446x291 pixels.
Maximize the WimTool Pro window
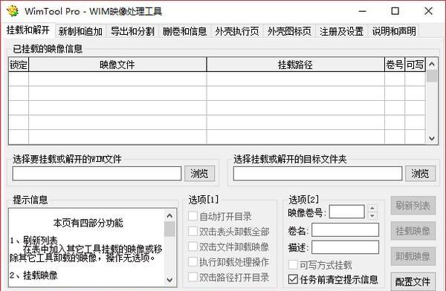[x=395, y=11]
